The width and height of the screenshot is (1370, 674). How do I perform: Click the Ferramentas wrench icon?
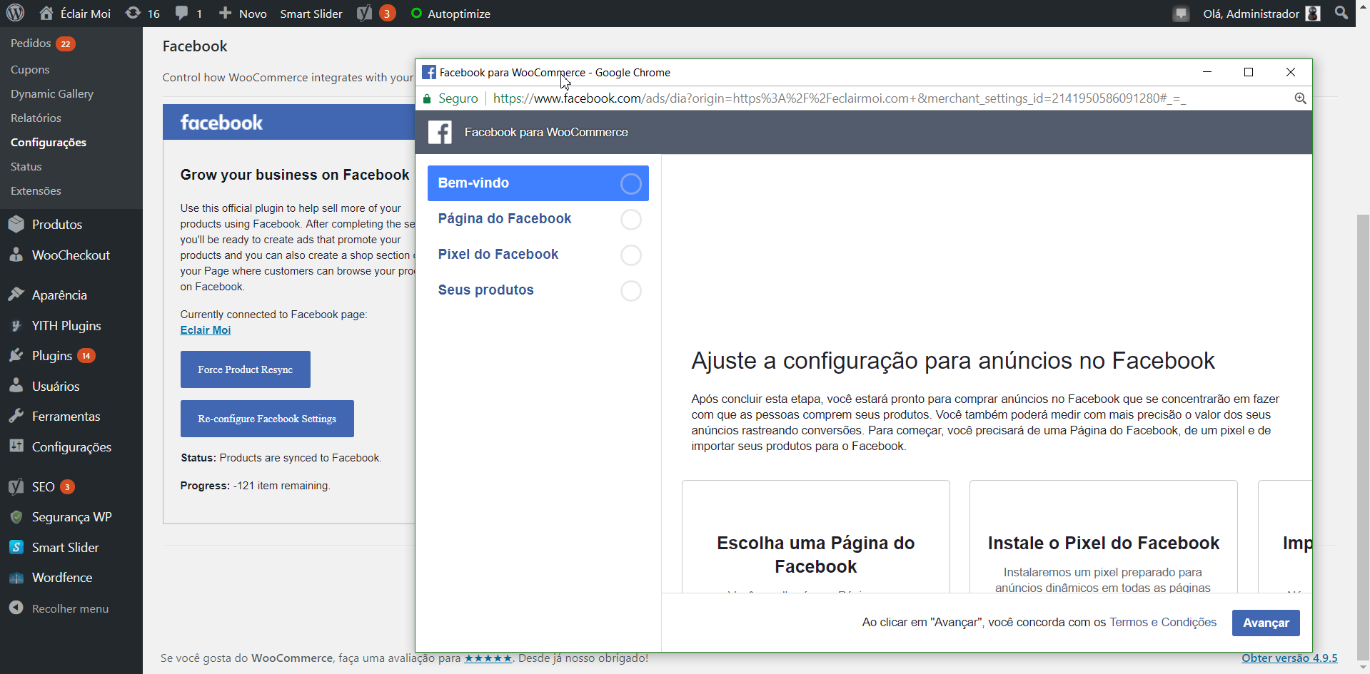click(16, 416)
